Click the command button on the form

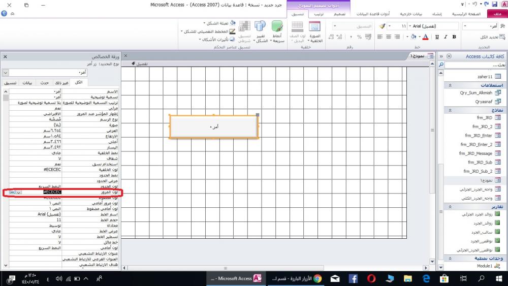[x=214, y=126]
